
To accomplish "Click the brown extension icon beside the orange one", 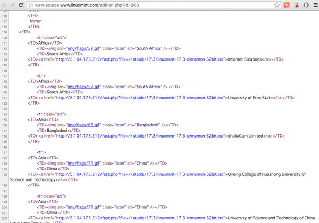I will pyautogui.click(x=296, y=4).
